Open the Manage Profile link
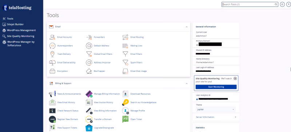 pyautogui.click(x=137, y=111)
